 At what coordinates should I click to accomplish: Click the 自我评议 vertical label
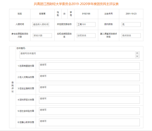click(x=13, y=87)
